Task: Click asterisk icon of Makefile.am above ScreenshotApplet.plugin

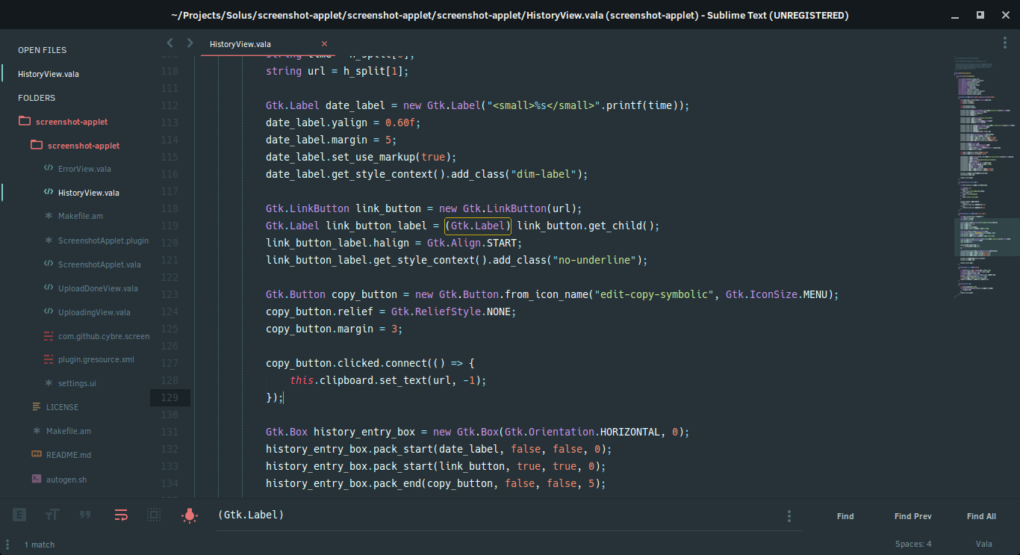Action: (49, 217)
